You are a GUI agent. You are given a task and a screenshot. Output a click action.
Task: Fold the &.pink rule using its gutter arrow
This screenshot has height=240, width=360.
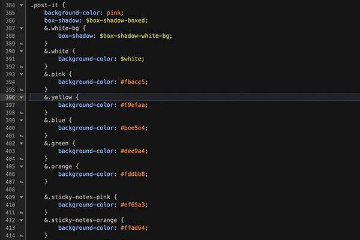click(22, 74)
